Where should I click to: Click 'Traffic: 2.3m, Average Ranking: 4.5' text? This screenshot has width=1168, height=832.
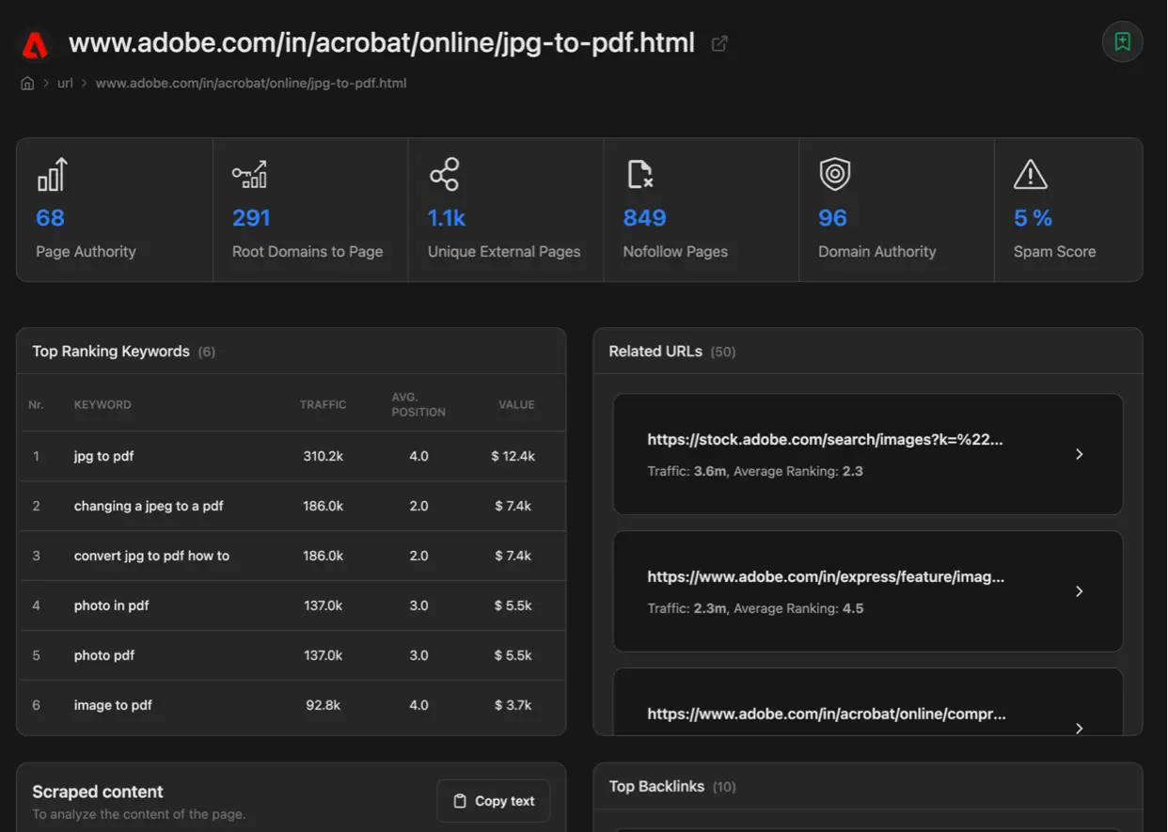[755, 608]
